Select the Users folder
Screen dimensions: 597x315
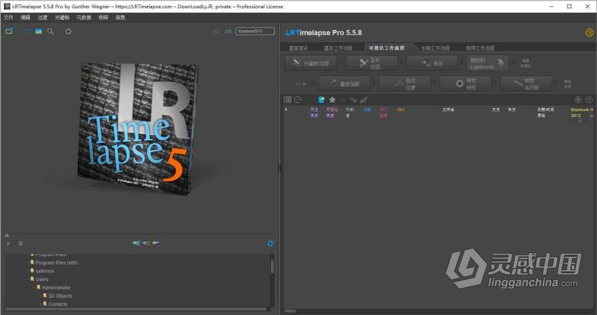(42, 279)
